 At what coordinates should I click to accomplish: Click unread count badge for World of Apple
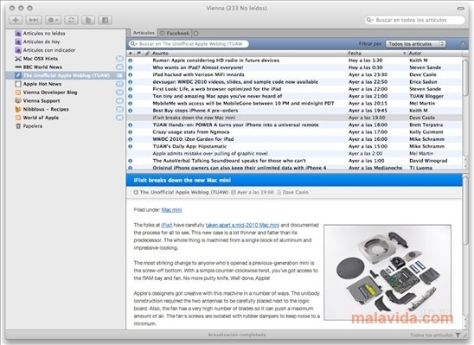[119, 118]
